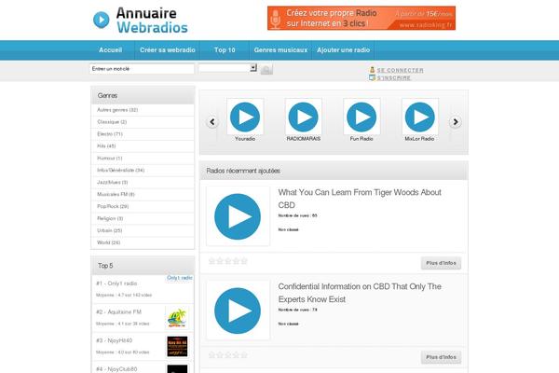Screen dimensions: 559x373
Task: Click the search magnifier button
Action: pos(266,69)
